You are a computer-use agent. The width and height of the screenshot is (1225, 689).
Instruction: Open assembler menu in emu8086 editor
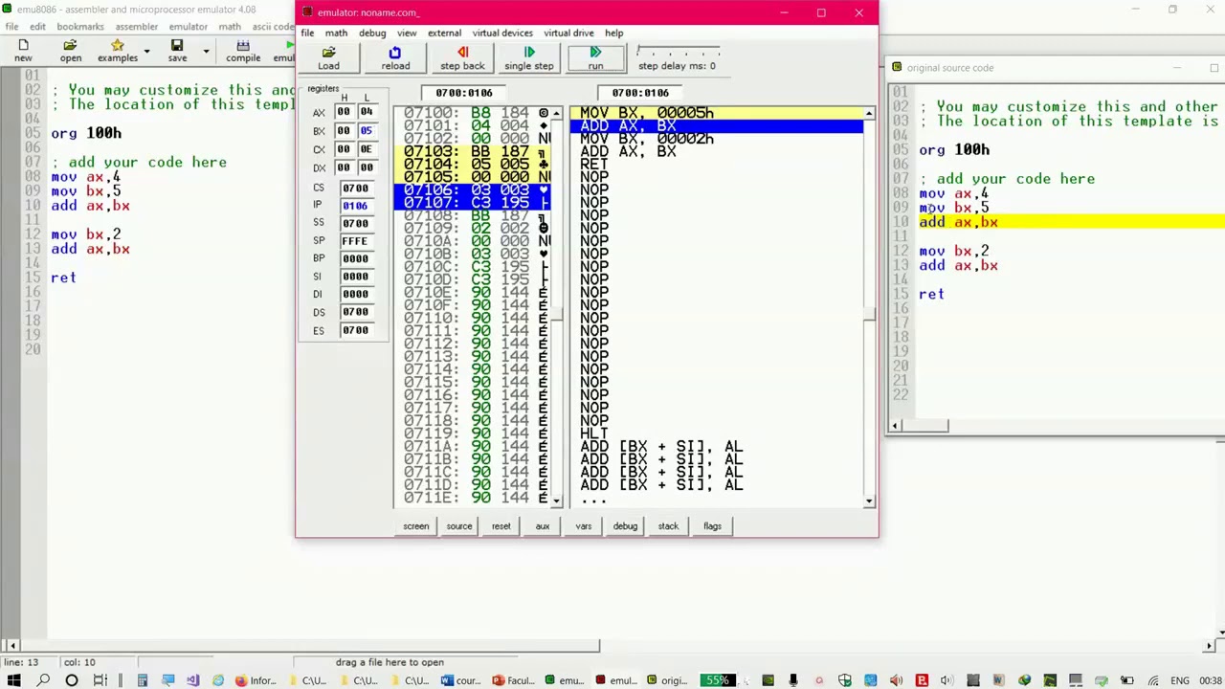point(137,26)
